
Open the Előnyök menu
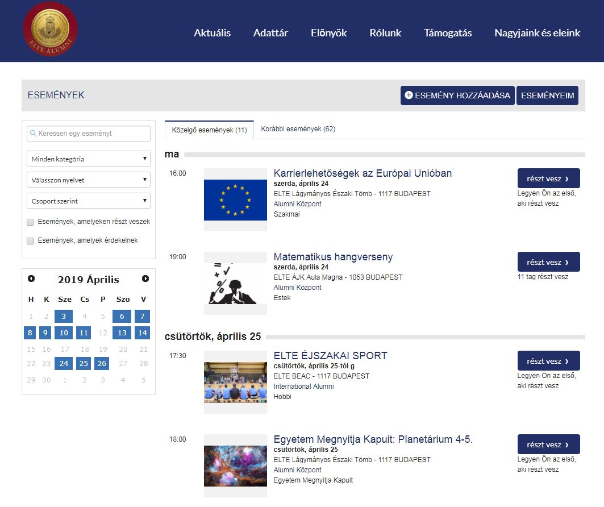[329, 33]
